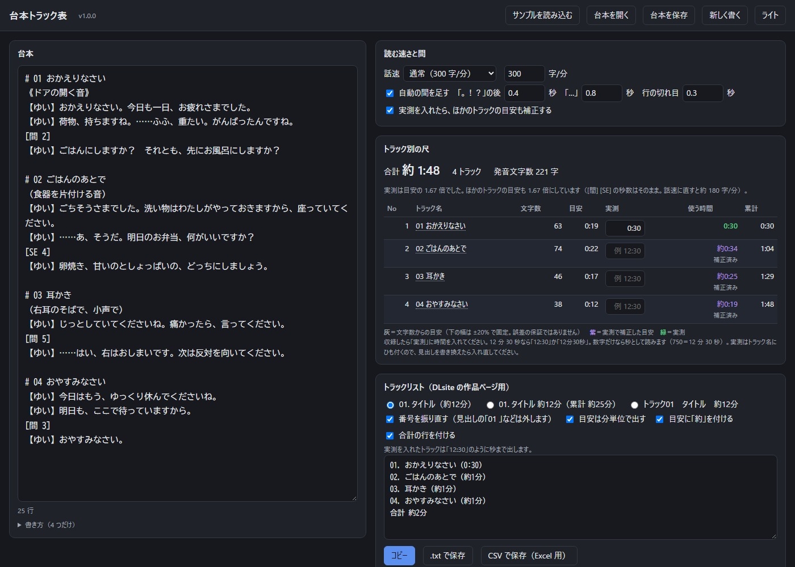The width and height of the screenshot is (795, 567).
Task: Toggle the 自動の間を足す checkbox
Action: 390,93
